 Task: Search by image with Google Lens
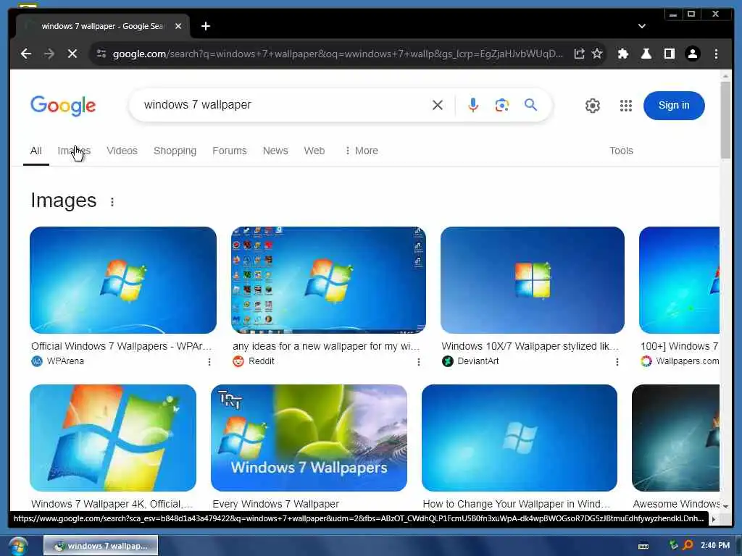coord(501,105)
